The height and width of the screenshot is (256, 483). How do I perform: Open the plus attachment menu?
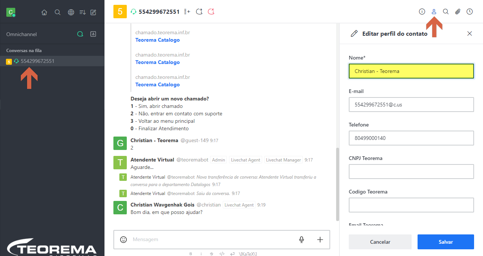(320, 240)
